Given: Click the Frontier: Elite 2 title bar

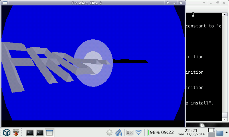Looking at the screenshot, I should (x=86, y=3).
